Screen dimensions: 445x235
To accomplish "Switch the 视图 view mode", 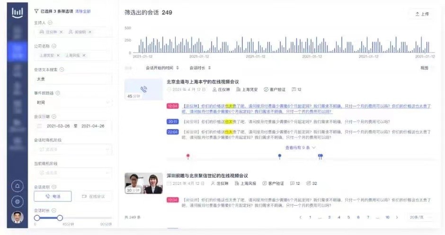I will click(x=427, y=68).
